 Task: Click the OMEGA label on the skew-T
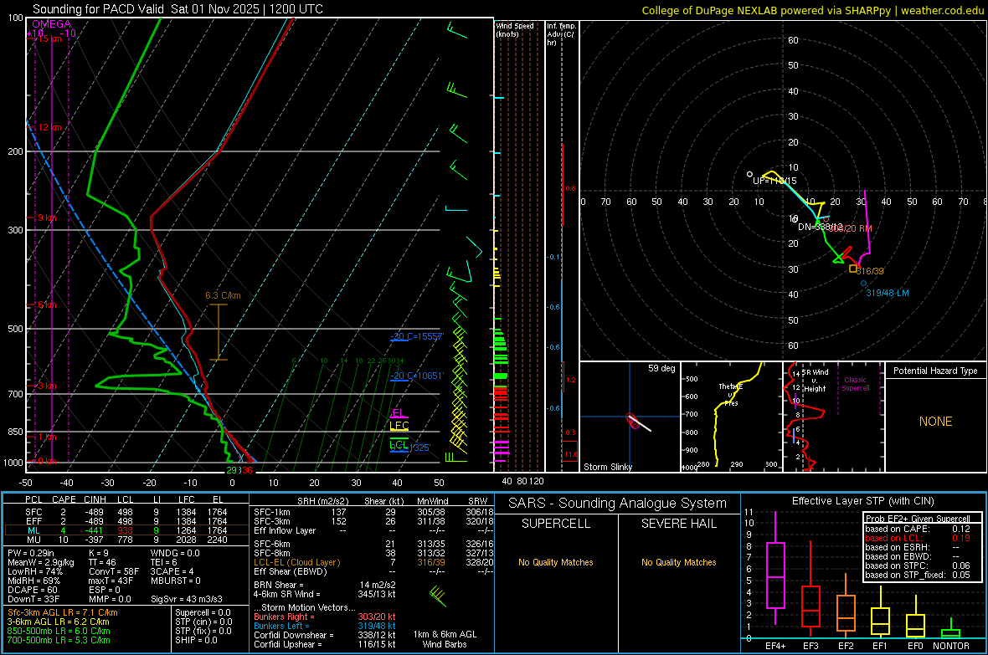51,24
